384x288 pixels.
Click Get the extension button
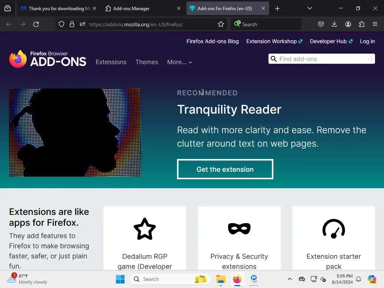[225, 169]
